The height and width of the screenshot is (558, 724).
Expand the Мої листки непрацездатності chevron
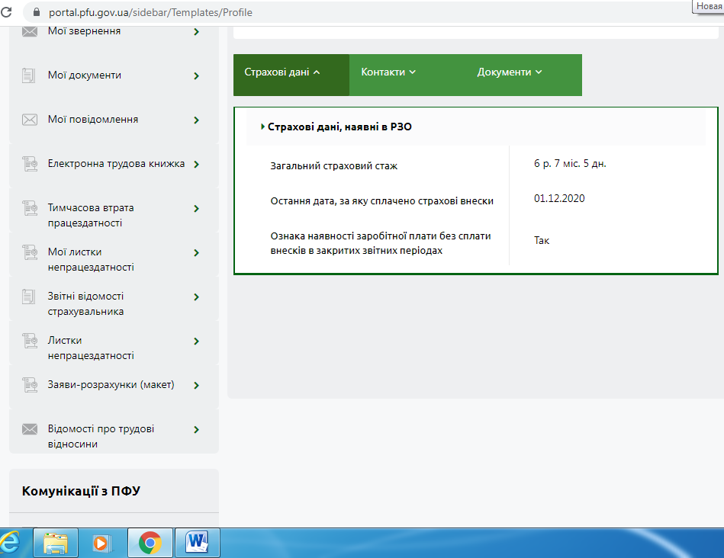(196, 253)
